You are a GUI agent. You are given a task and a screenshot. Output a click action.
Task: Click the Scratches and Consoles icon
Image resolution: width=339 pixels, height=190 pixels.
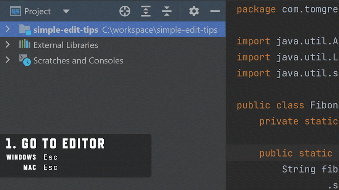click(x=25, y=60)
